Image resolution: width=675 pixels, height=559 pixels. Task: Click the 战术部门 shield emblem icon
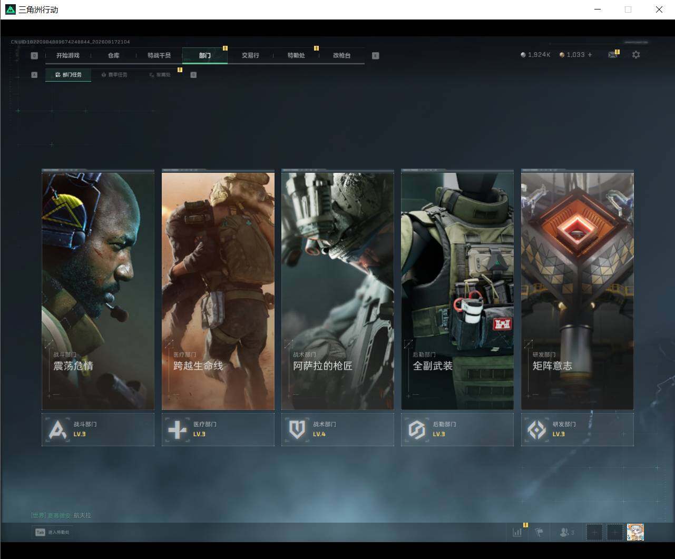tap(297, 430)
